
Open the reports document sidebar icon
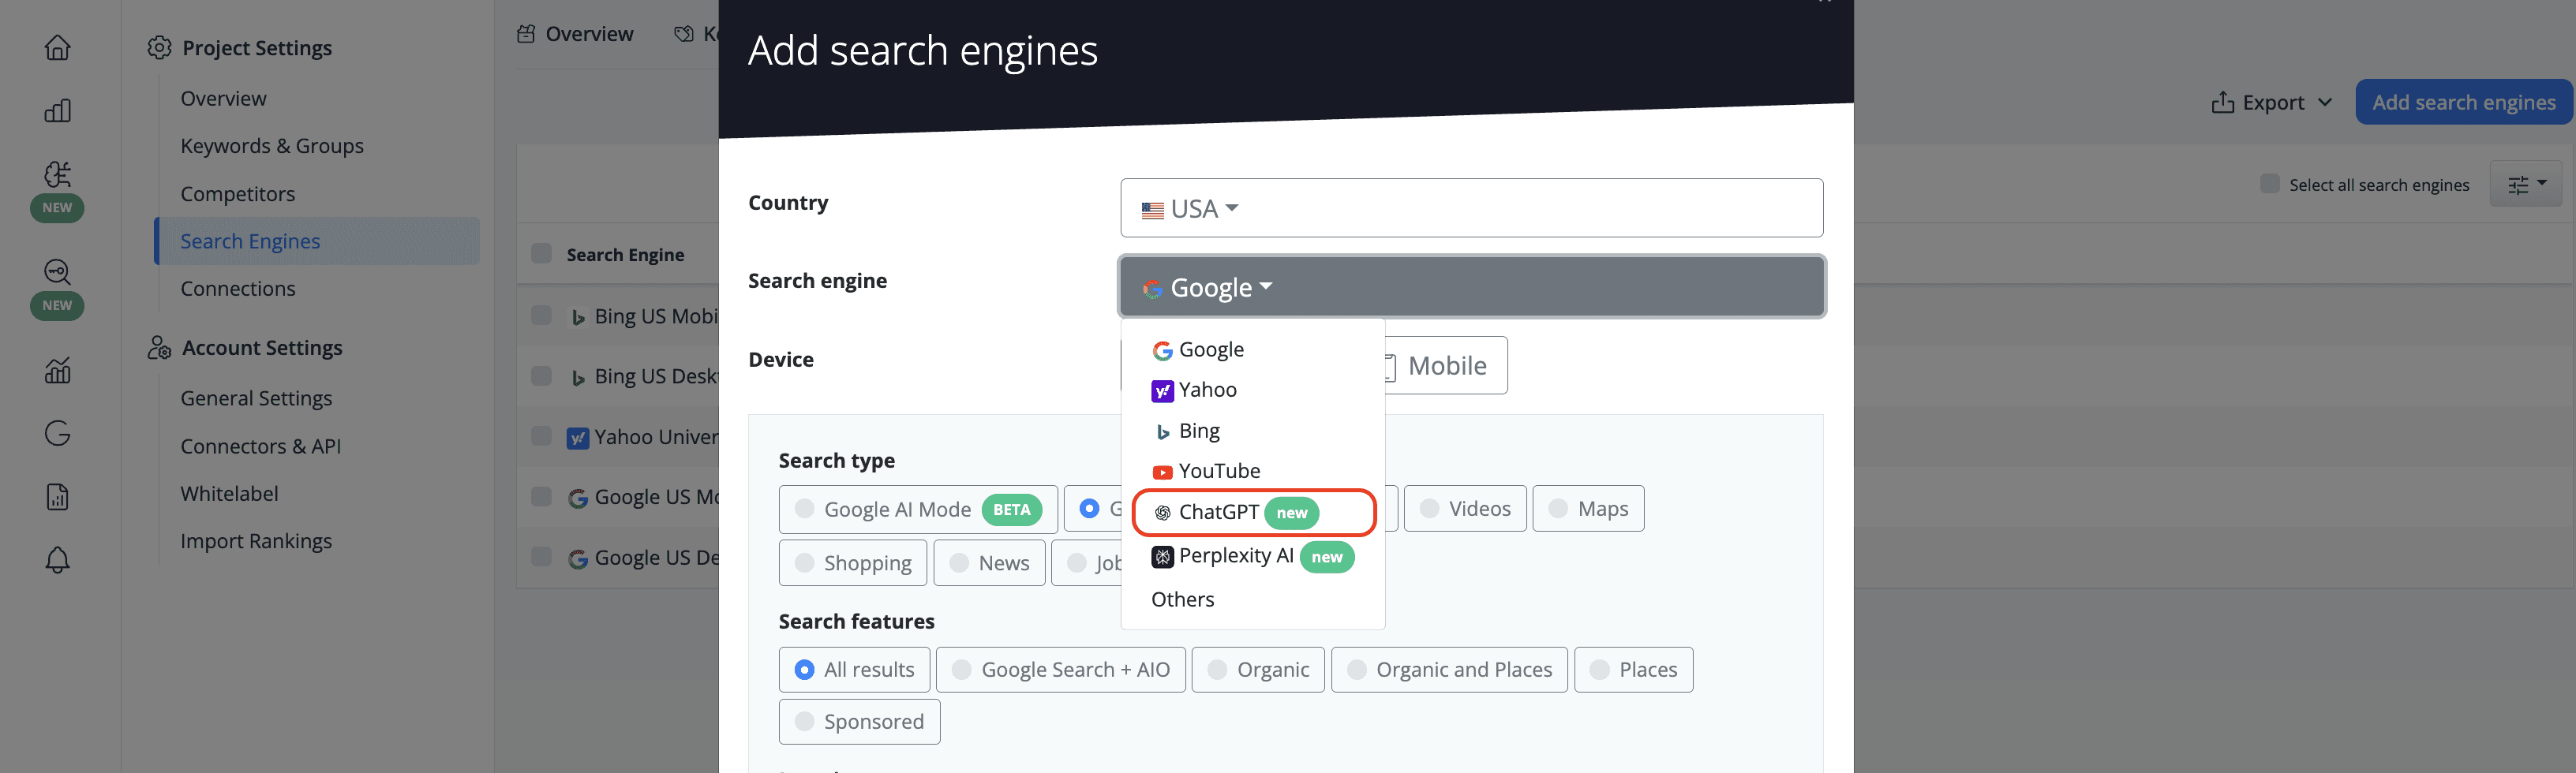pyautogui.click(x=57, y=496)
